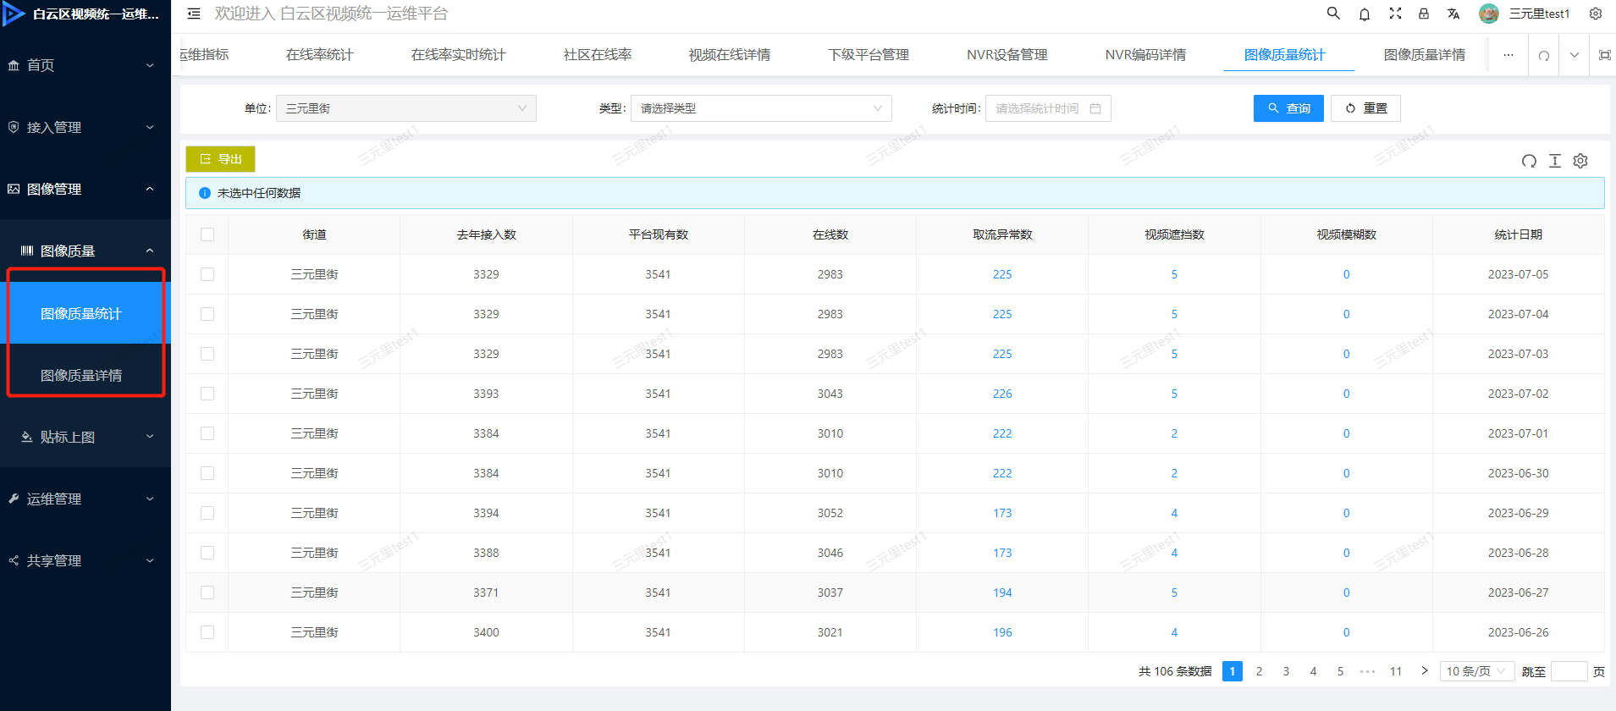Click the 重置 reset button

(x=1365, y=108)
